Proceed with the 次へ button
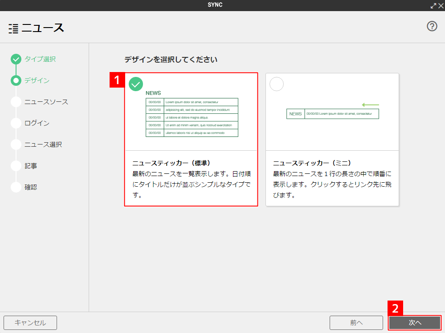 [x=415, y=323]
